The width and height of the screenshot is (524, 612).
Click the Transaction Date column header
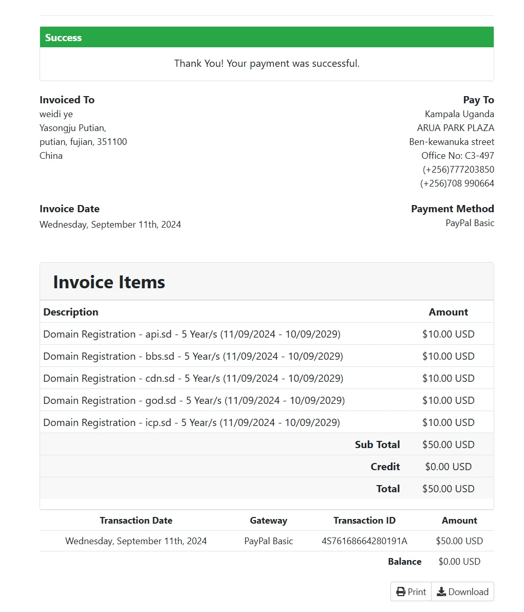point(136,521)
